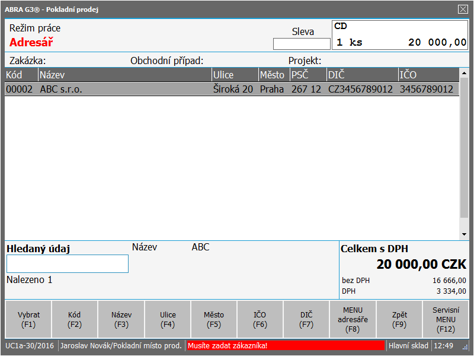Sort by the Kód column header
The width and height of the screenshot is (474, 356).
tap(21, 75)
